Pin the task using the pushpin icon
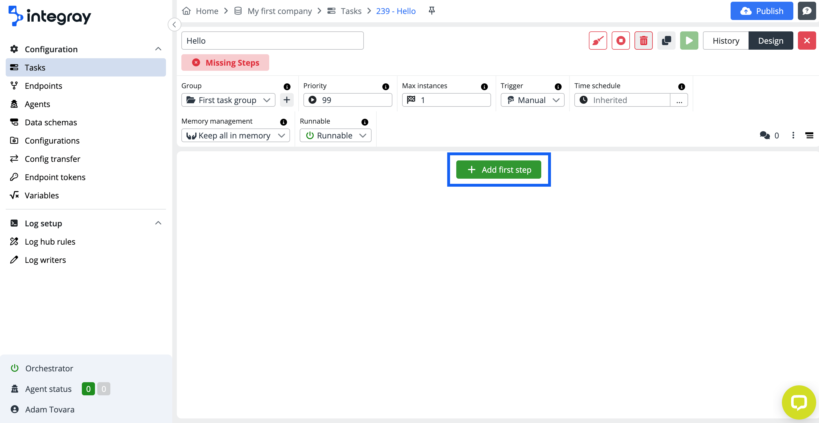 431,11
